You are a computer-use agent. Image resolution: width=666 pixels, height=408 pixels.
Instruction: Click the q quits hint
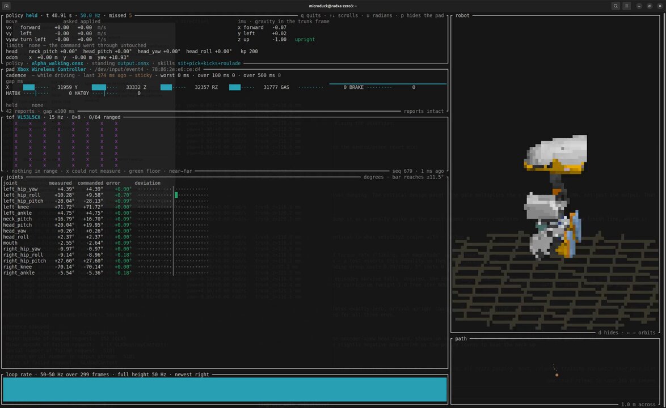pyautogui.click(x=311, y=15)
